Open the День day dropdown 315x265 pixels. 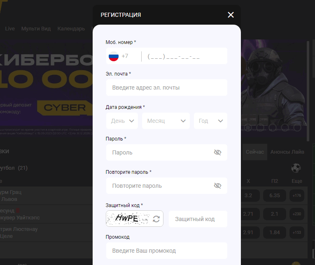point(122,121)
